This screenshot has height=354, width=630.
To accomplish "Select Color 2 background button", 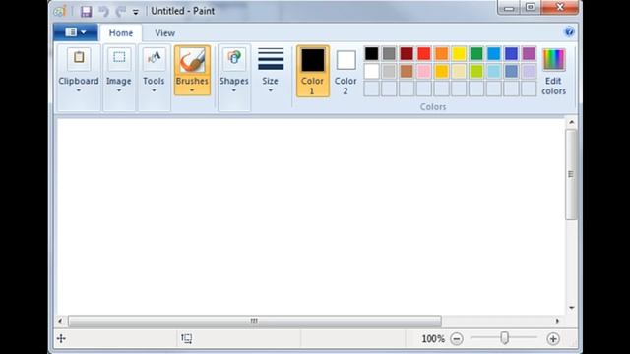I will pyautogui.click(x=346, y=71).
